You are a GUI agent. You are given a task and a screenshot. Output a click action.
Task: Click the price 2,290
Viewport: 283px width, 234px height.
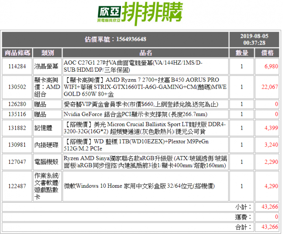[271, 162]
